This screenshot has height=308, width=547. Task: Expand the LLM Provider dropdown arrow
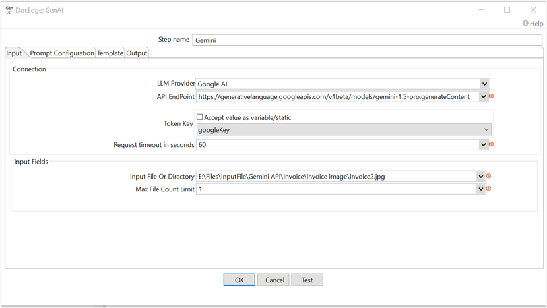pyautogui.click(x=484, y=84)
